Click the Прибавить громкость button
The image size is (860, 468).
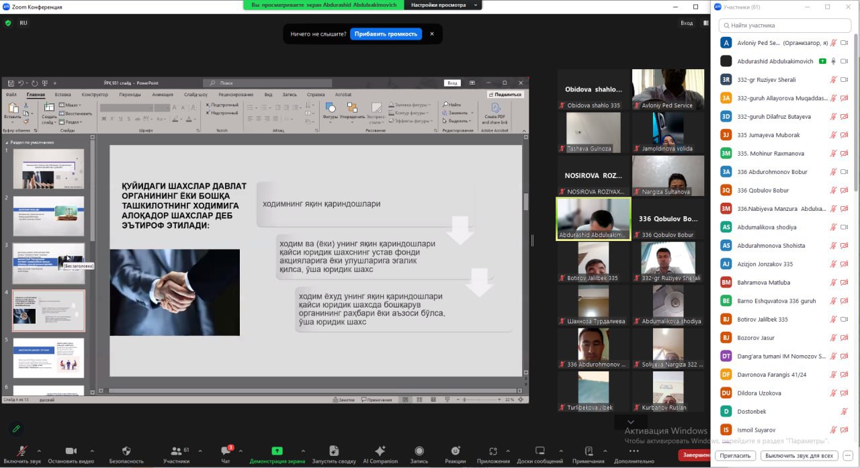pos(386,34)
